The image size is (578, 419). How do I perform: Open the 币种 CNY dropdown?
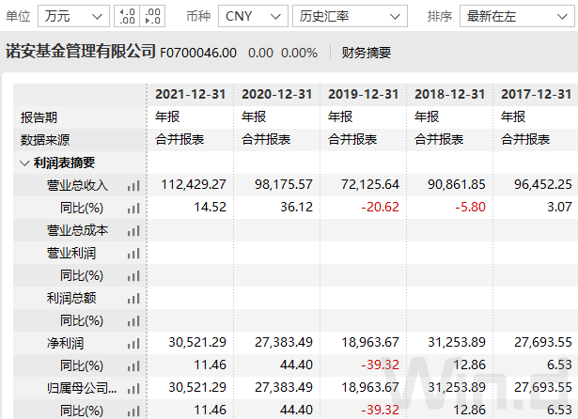coord(253,16)
